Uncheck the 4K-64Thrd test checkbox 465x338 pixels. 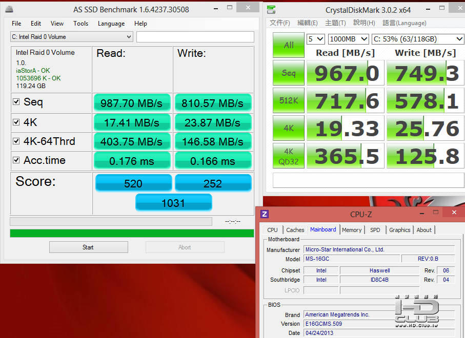click(16, 141)
